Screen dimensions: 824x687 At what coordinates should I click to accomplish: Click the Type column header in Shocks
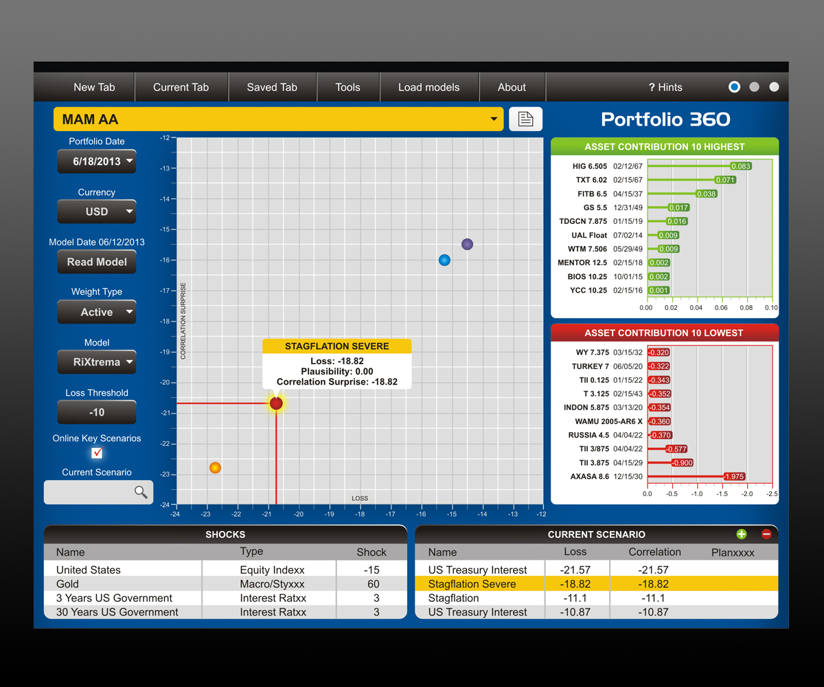tap(251, 552)
